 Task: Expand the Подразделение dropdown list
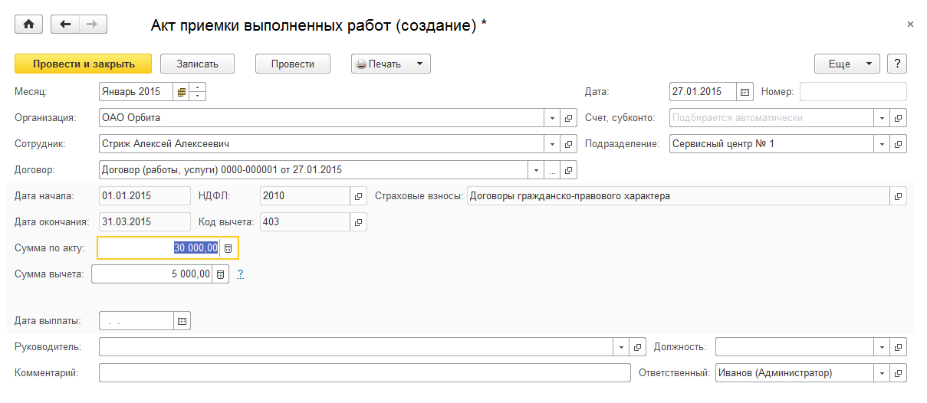(x=883, y=144)
